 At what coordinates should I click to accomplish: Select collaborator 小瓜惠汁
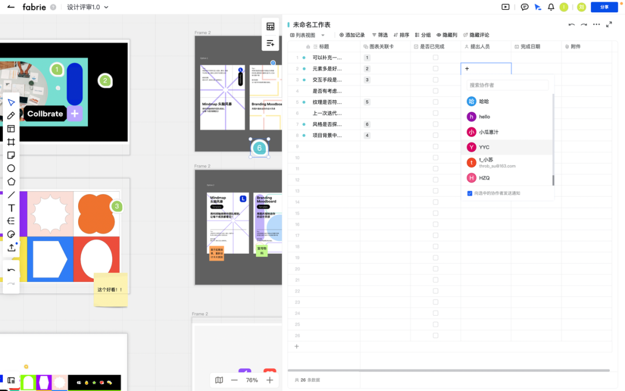(x=507, y=131)
